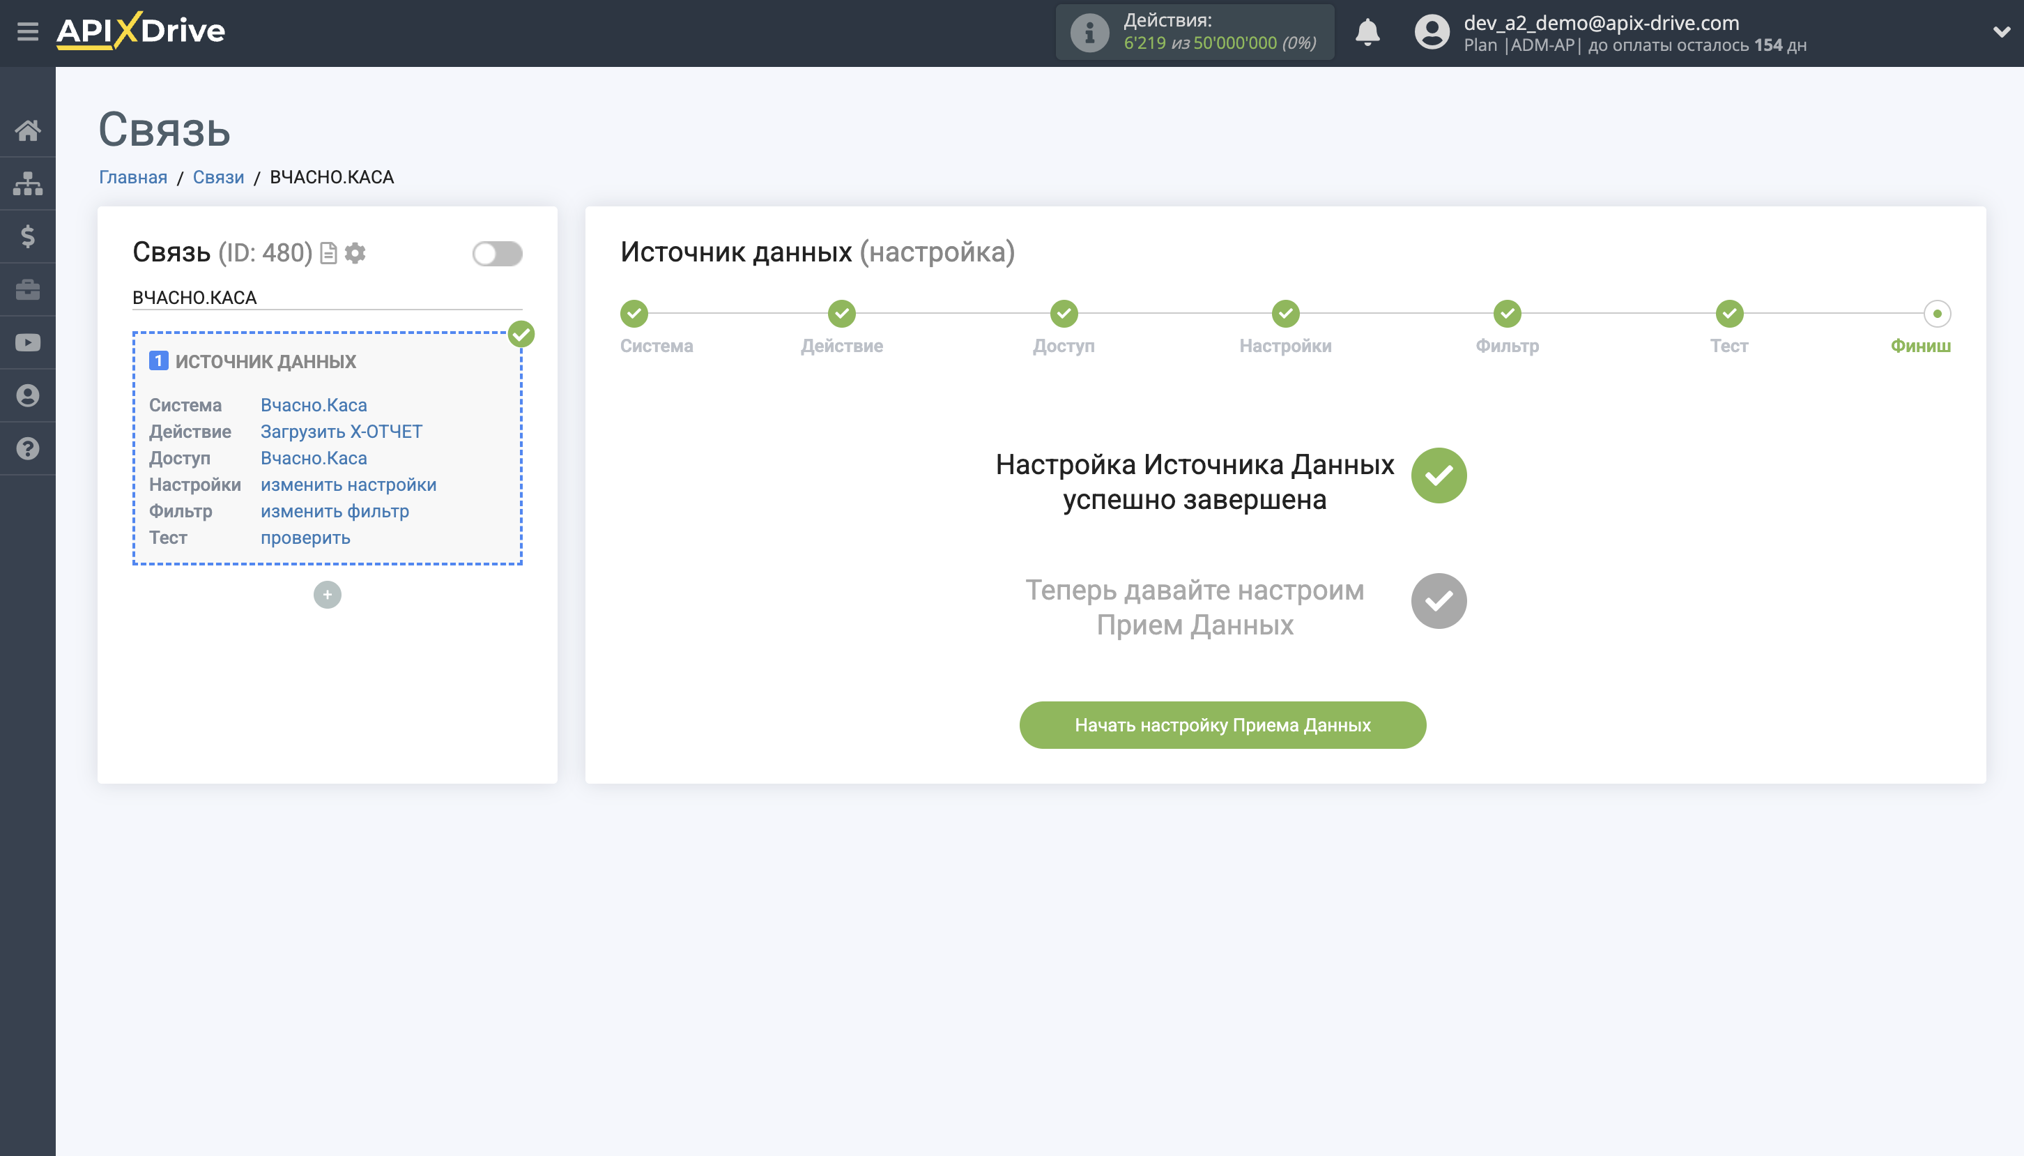Open the user avatar account menu
The width and height of the screenshot is (2024, 1156).
[x=1432, y=32]
